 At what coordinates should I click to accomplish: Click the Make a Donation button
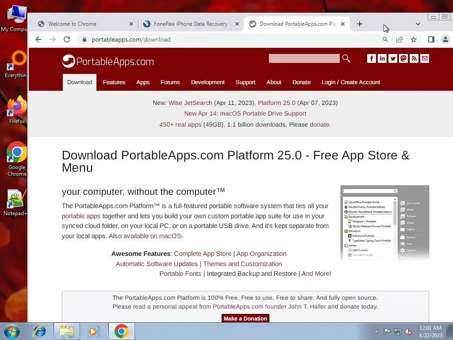(245, 318)
